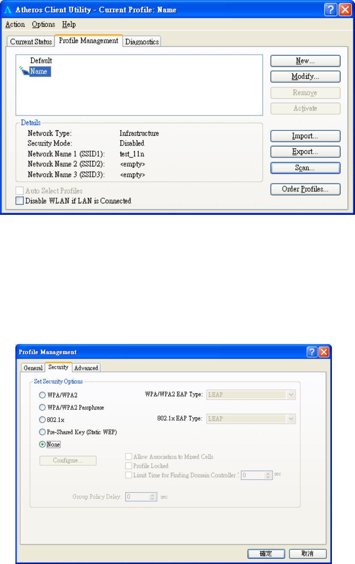Click the New... button
Image resolution: width=355 pixels, height=564 pixels.
click(x=305, y=61)
